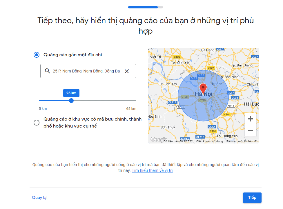The height and width of the screenshot is (209, 283).
Task: Zoom out the map with minus icon
Action: pos(250,131)
